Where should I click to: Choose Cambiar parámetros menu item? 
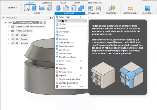coord(71,83)
